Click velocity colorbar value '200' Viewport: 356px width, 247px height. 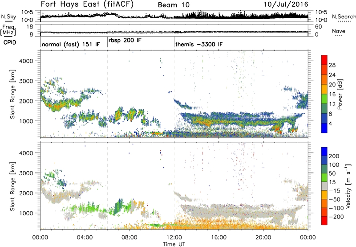pos(334,156)
